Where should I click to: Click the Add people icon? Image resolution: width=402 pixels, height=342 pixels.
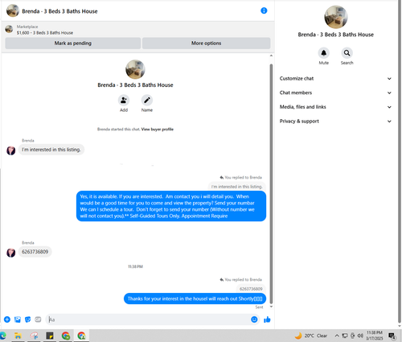(x=124, y=101)
